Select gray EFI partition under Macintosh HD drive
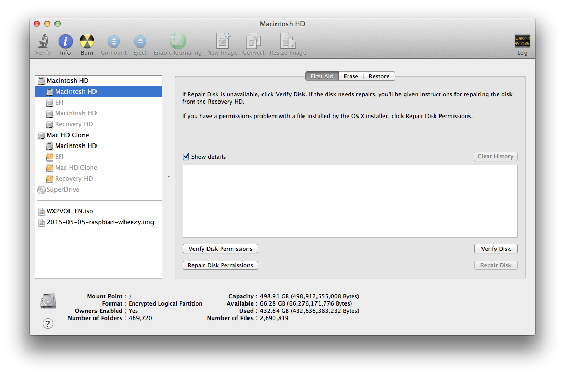Image resolution: width=565 pixels, height=376 pixels. [x=99, y=103]
